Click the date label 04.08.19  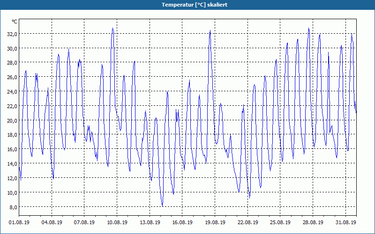pyautogui.click(x=52, y=222)
